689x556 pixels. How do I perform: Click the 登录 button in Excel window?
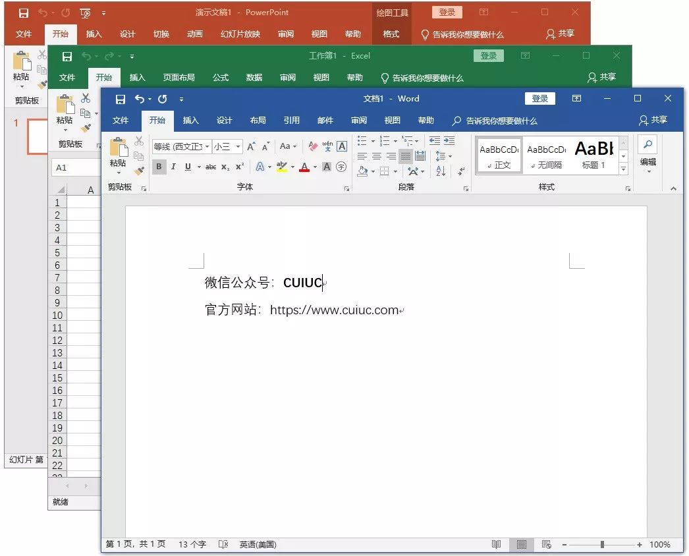pyautogui.click(x=488, y=55)
